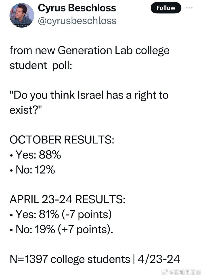Click the @西雅图夏至 watermark username

pyautogui.click(x=185, y=272)
